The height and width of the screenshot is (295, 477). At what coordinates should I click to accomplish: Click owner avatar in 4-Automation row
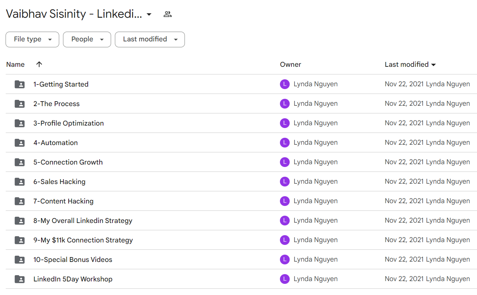click(285, 143)
